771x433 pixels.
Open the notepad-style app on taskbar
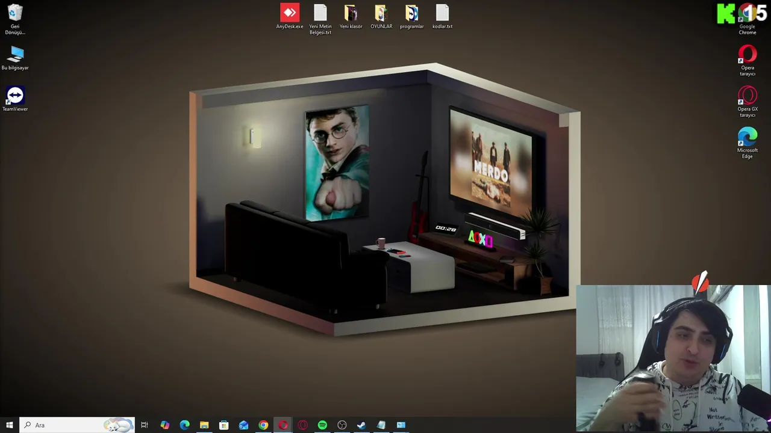coord(381,425)
